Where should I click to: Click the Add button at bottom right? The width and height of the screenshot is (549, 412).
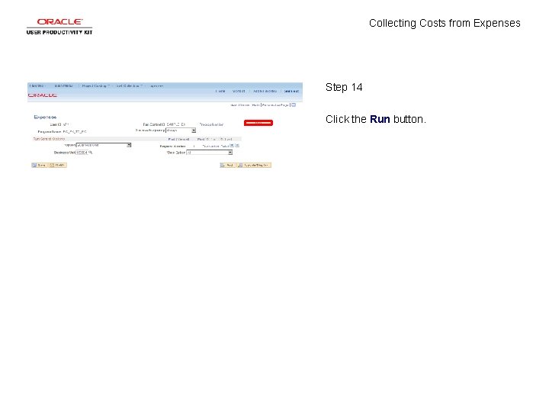[227, 165]
